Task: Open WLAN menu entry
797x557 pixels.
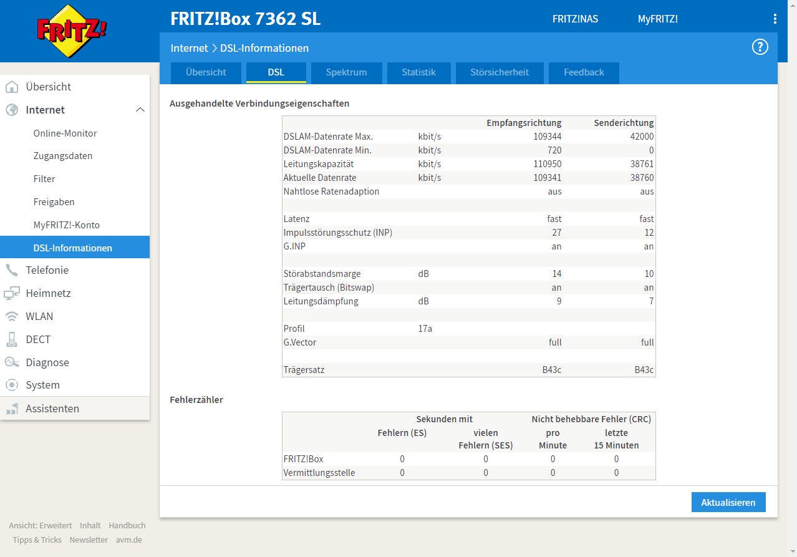Action: 75,316
